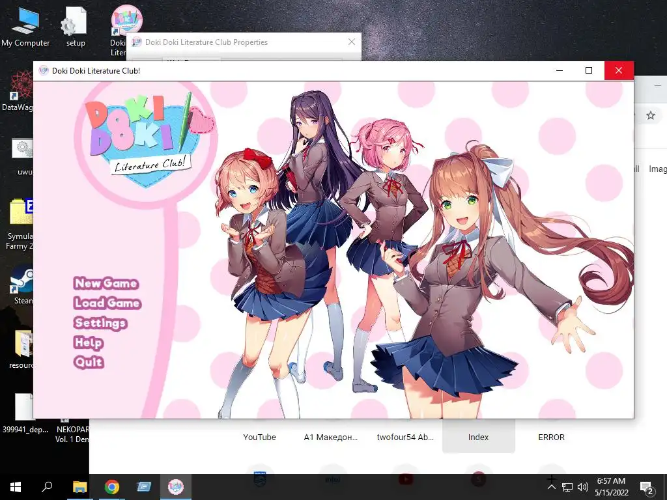Viewport: 667px width, 500px height.
Task: Start a New Game in the menu
Action: 106,283
